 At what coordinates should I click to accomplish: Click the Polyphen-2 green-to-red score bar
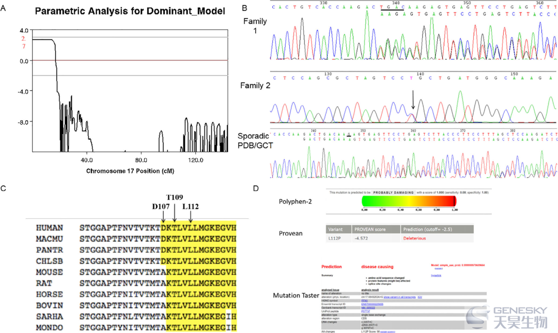(409, 201)
